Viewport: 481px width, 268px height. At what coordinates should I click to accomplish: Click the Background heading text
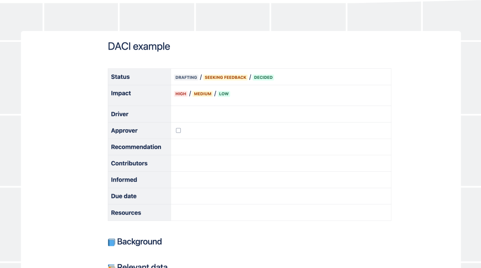(139, 242)
